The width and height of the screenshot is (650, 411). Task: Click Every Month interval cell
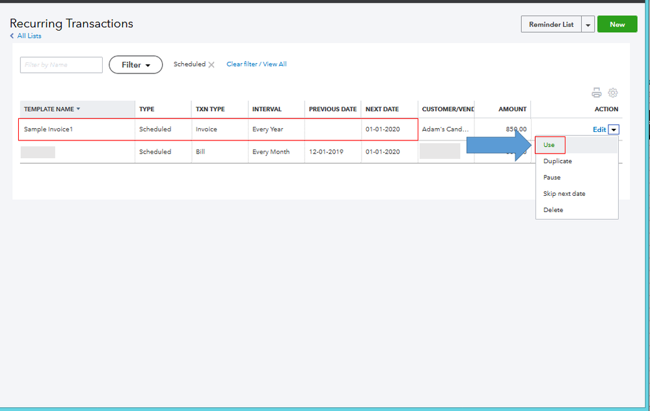pos(271,152)
